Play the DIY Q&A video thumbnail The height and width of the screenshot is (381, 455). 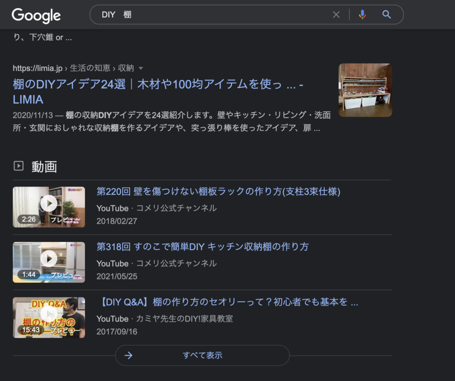(49, 317)
